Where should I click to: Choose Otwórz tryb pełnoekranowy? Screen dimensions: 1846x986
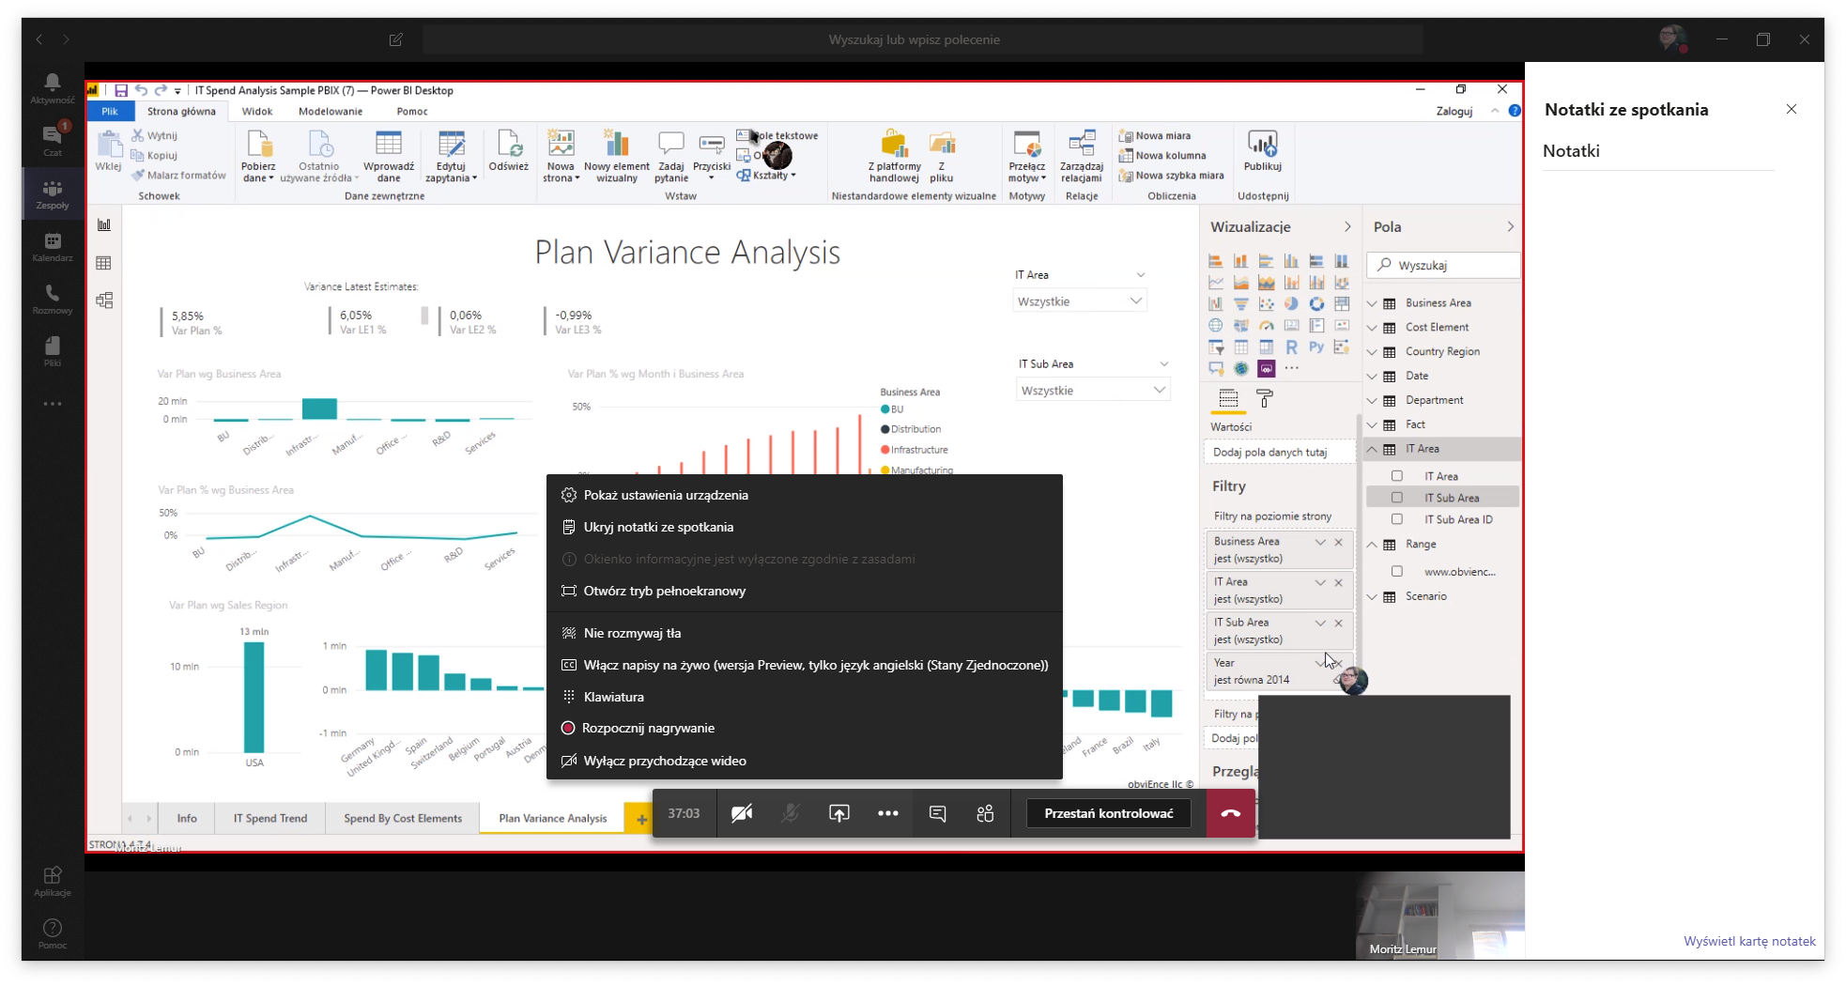tap(805, 591)
